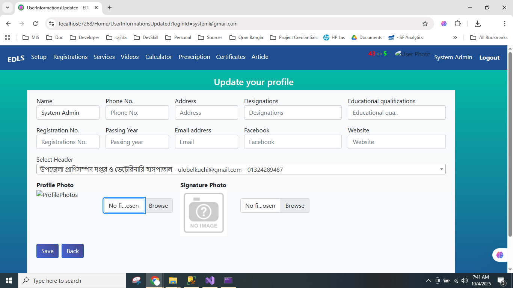Open the Prescription menu item
The image size is (513, 288).
194,57
